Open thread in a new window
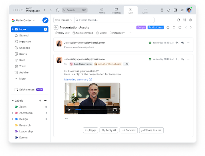The height and width of the screenshot is (156, 205). pyautogui.click(x=180, y=28)
